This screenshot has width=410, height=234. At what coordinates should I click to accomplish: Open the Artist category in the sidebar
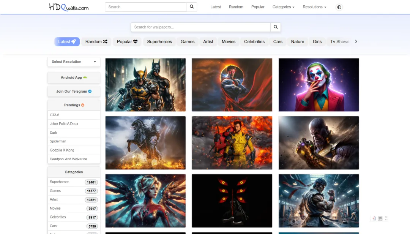(54, 199)
